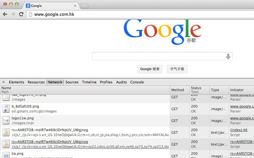
Task: Open initiator link in the b_8d5afc09.png row
Action: (242, 106)
